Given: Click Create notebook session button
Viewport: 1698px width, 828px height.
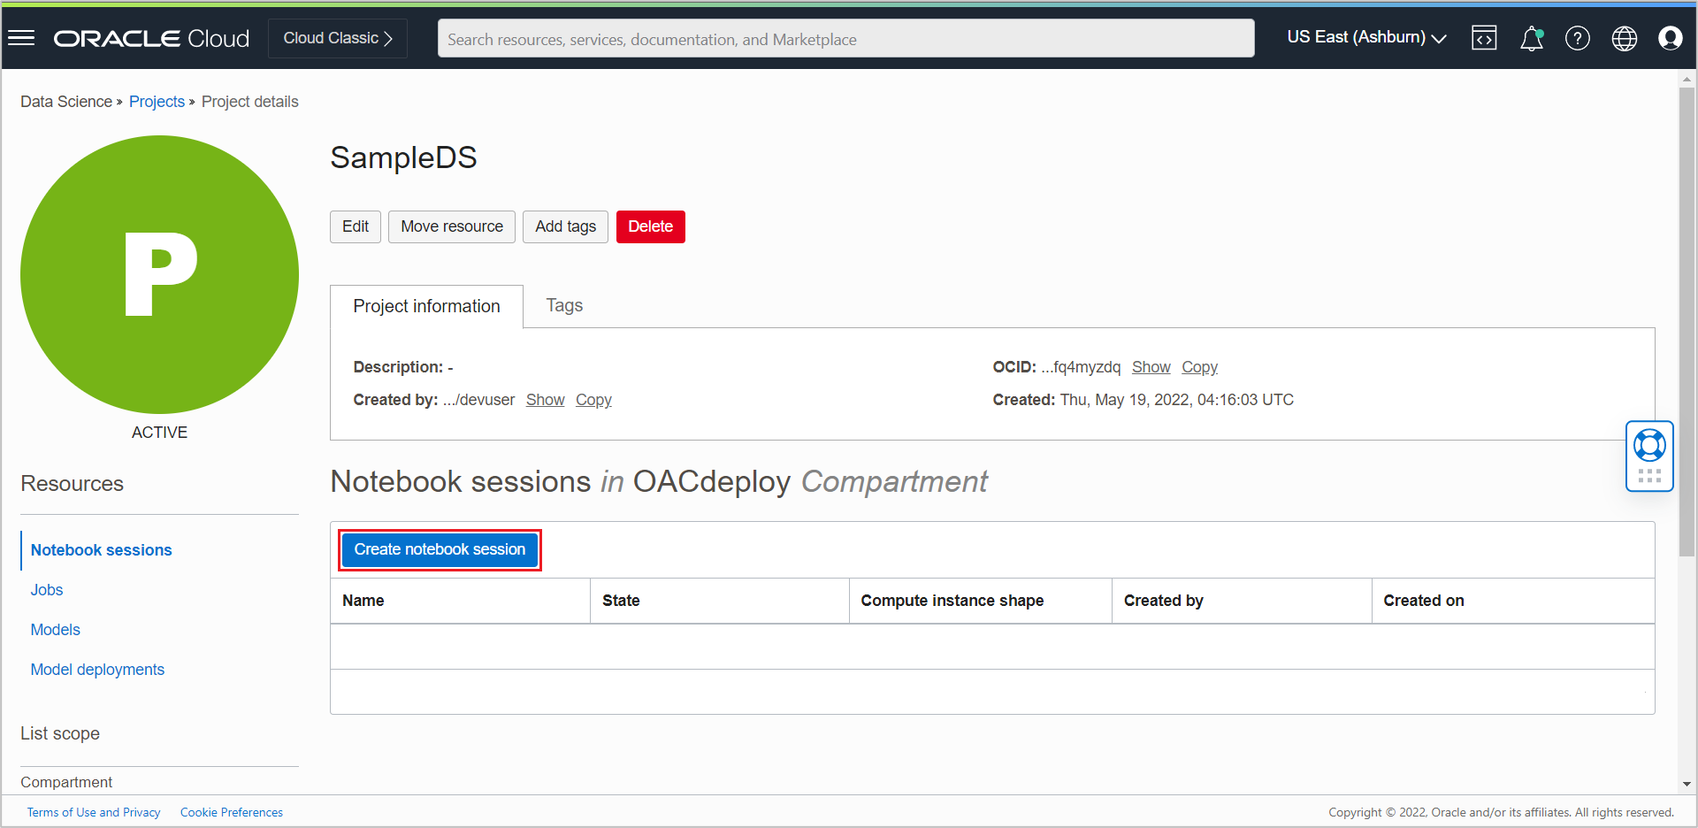Looking at the screenshot, I should pos(440,549).
